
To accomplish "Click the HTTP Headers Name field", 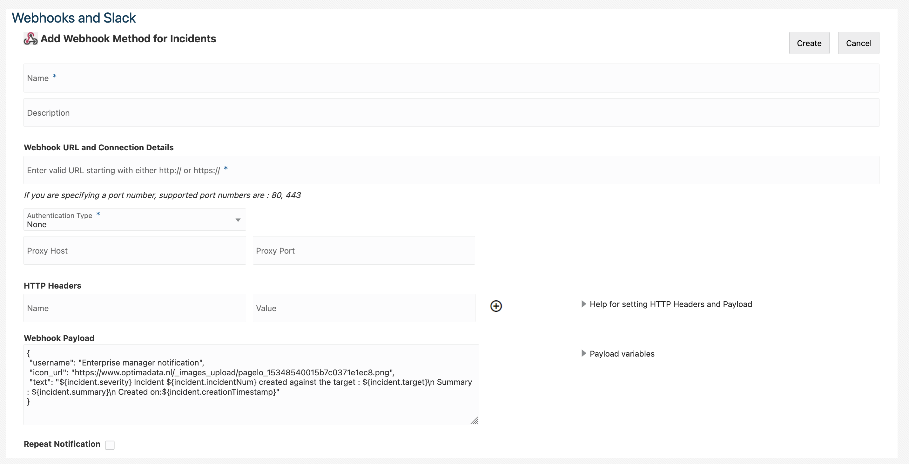I will 134,308.
